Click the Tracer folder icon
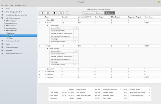161x104 pixels. coord(2,44)
